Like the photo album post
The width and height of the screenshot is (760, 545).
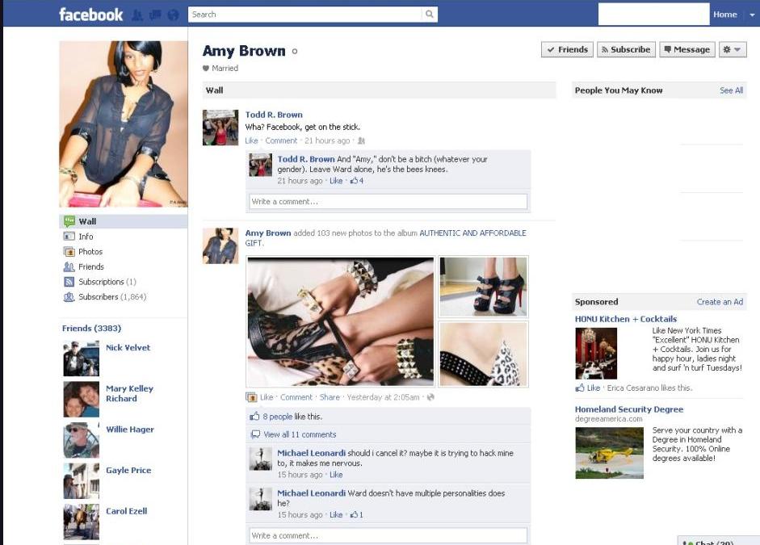coord(267,397)
